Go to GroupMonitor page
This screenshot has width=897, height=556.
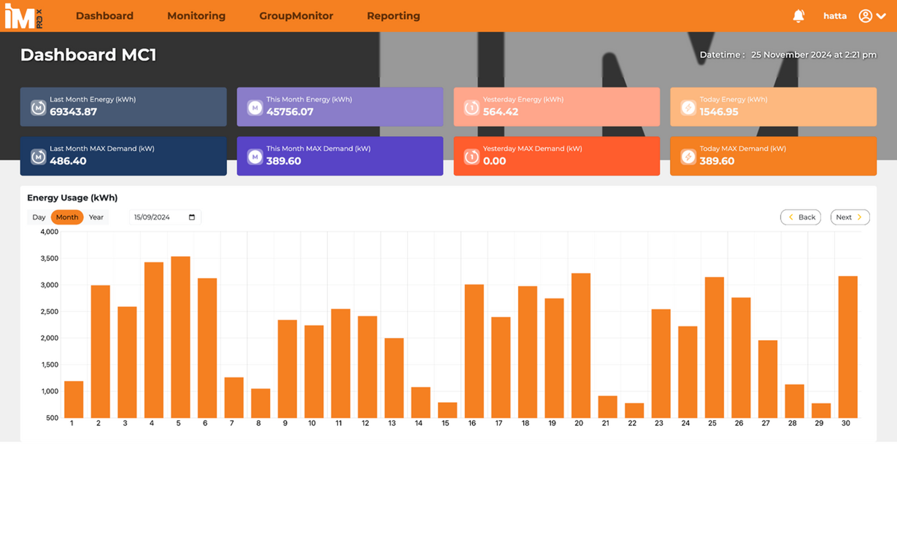click(x=296, y=16)
